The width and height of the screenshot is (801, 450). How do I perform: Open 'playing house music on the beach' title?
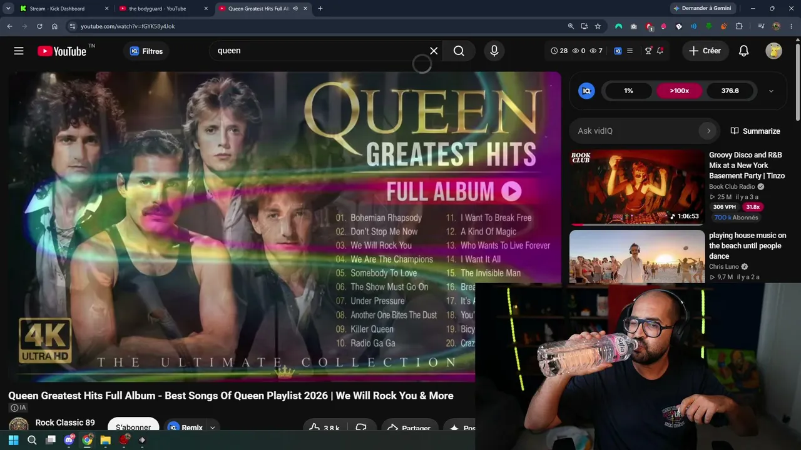[x=748, y=246]
